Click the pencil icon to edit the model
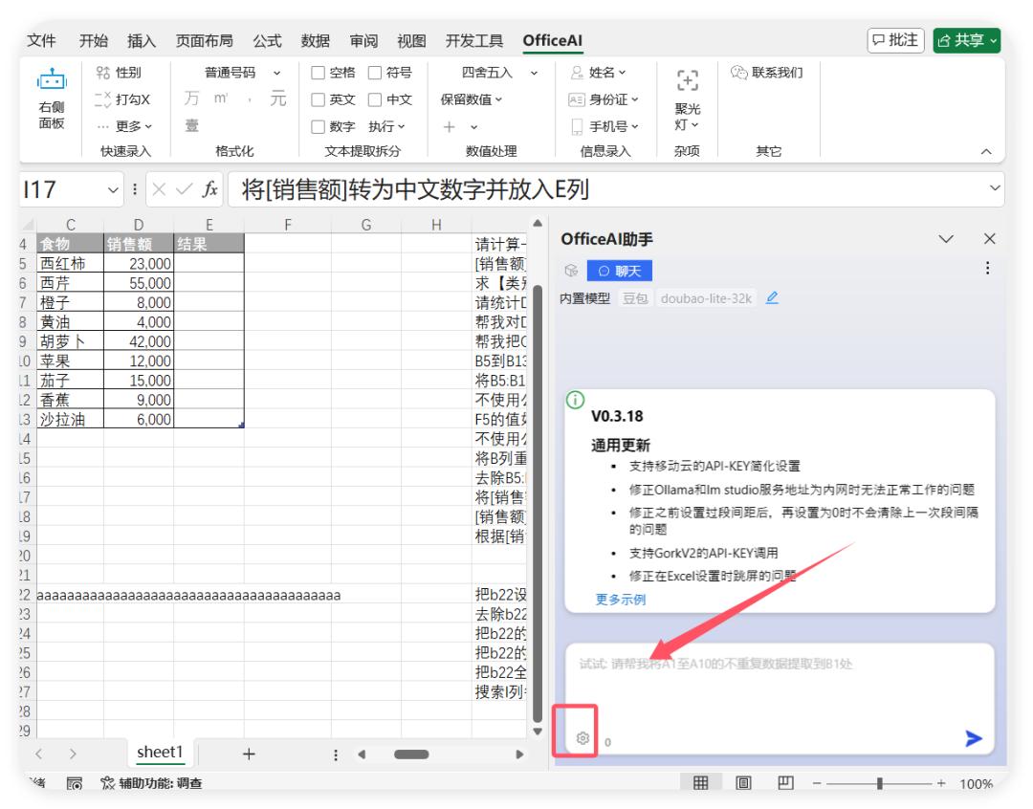1033x809 pixels. pos(773,297)
